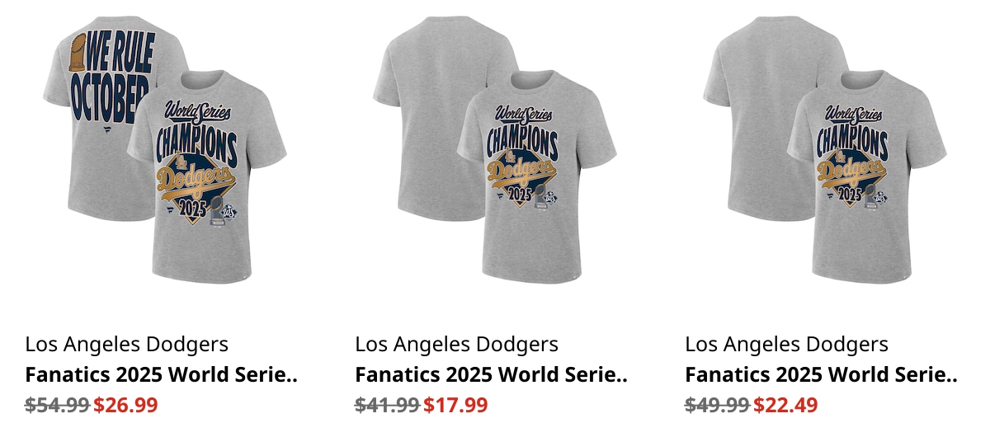The height and width of the screenshot is (437, 990).
Task: Click the Fanatics 2025 World Series title priced $26.99
Action: click(161, 375)
